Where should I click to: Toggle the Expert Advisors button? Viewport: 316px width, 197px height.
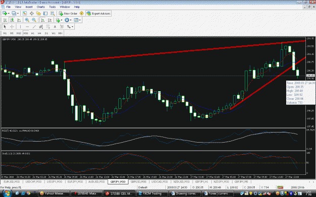pyautogui.click(x=99, y=14)
